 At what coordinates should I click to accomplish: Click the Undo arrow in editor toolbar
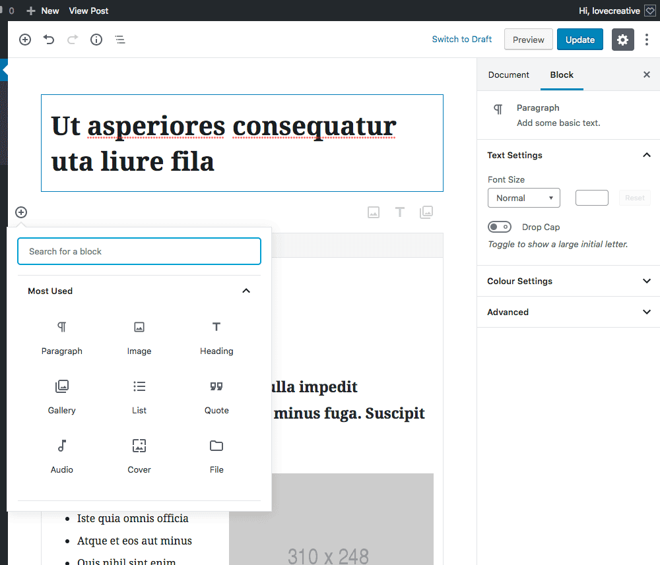(x=49, y=40)
